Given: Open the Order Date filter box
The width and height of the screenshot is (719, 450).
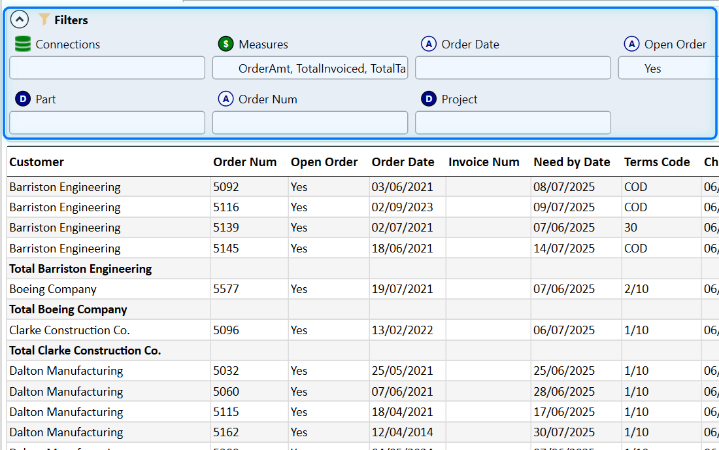Looking at the screenshot, I should 513,68.
